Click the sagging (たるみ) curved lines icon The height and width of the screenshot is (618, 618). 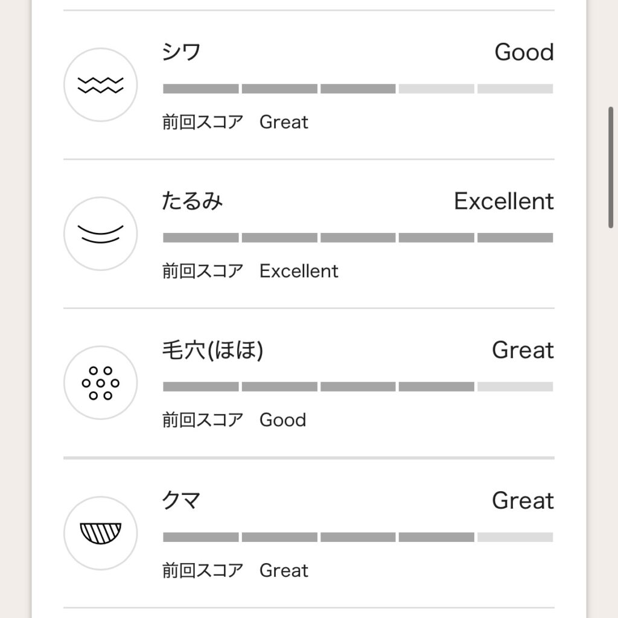(x=100, y=234)
